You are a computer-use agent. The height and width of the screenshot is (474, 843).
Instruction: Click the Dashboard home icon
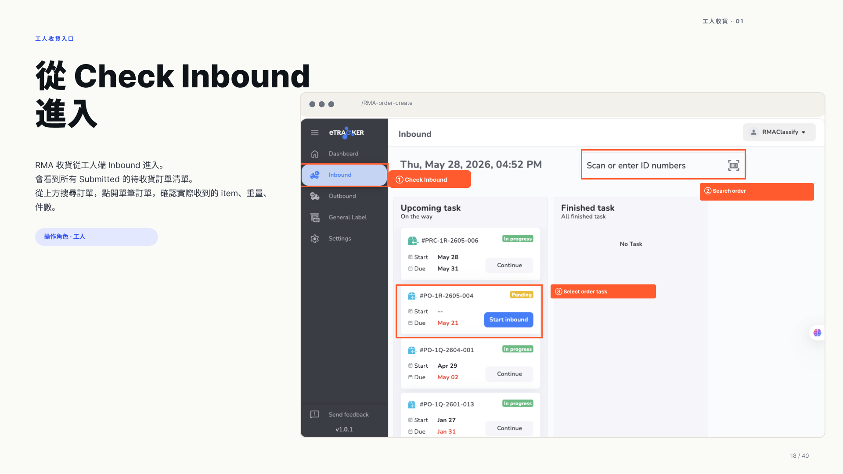click(x=314, y=154)
